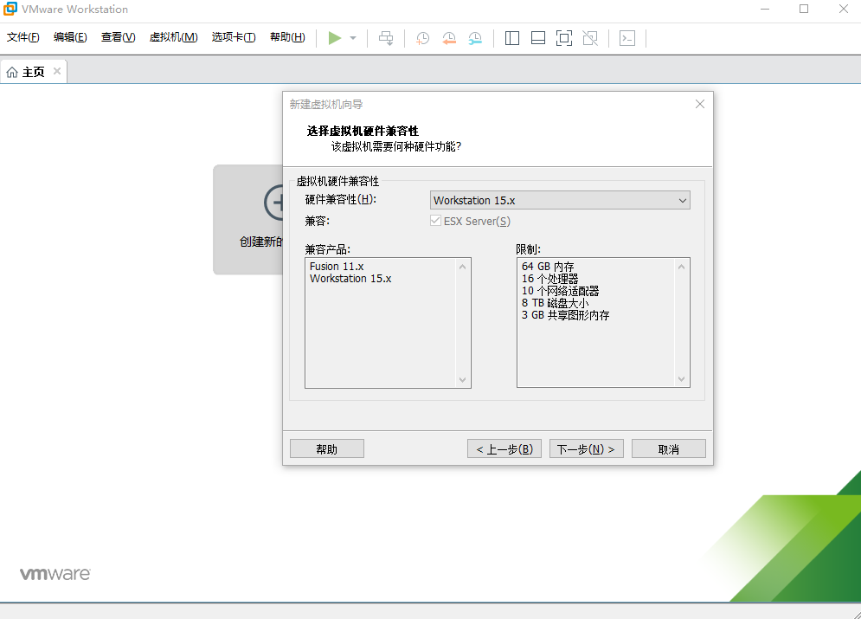Toggle the ESX Server(S) checkbox
The image size is (861, 619).
click(x=435, y=221)
